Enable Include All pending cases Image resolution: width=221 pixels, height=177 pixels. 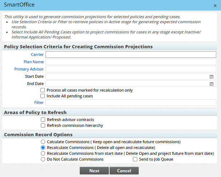43,96
